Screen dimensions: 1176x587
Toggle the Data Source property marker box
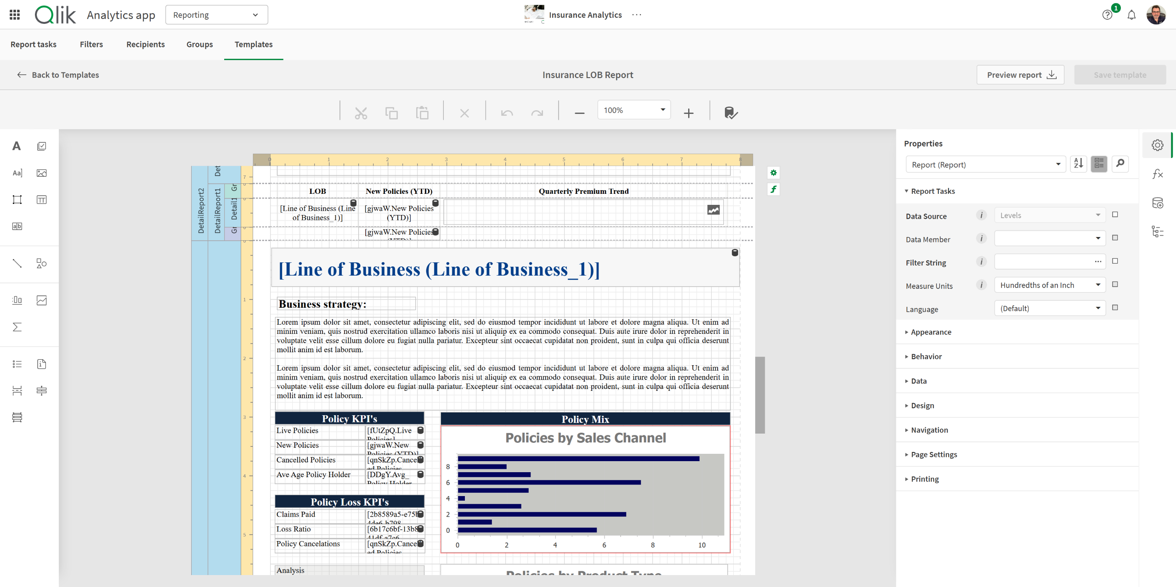1115,214
